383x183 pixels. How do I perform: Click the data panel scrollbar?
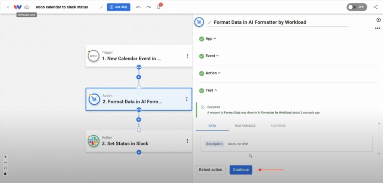click(379, 139)
